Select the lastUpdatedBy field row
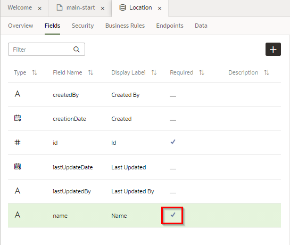 (144, 191)
